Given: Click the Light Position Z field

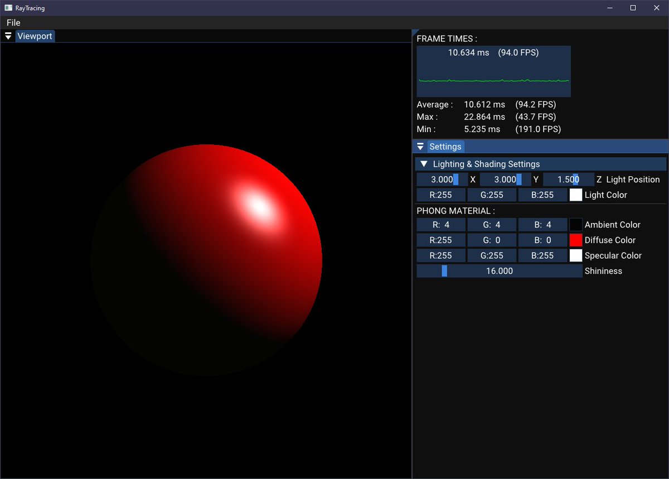Looking at the screenshot, I should point(569,180).
